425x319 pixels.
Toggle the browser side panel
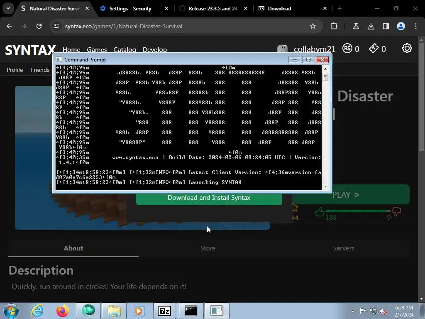pyautogui.click(x=386, y=26)
